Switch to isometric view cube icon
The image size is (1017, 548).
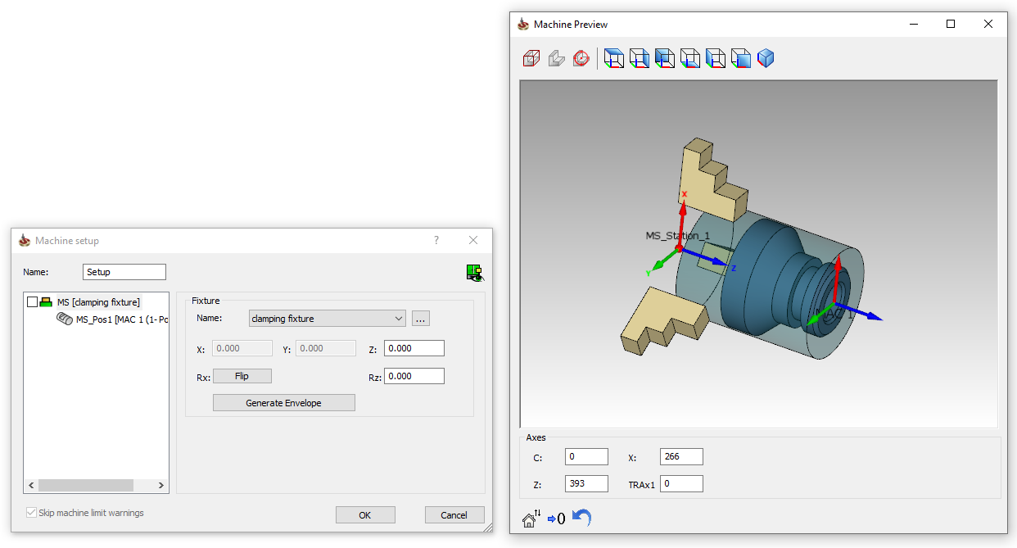pyautogui.click(x=766, y=58)
